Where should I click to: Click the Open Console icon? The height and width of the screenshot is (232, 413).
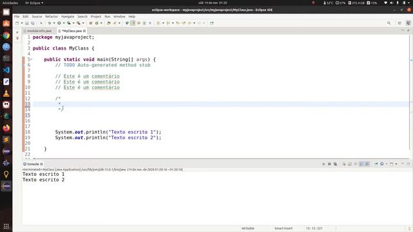[x=392, y=164]
